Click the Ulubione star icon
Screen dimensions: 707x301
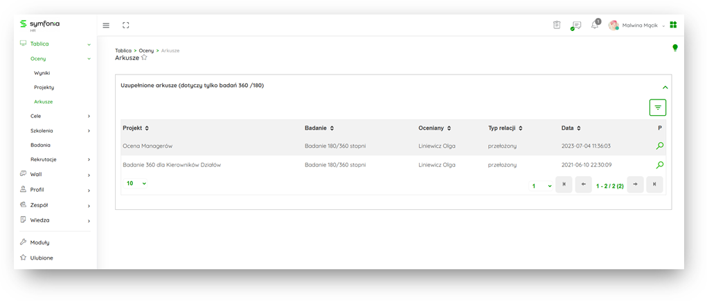pyautogui.click(x=24, y=258)
